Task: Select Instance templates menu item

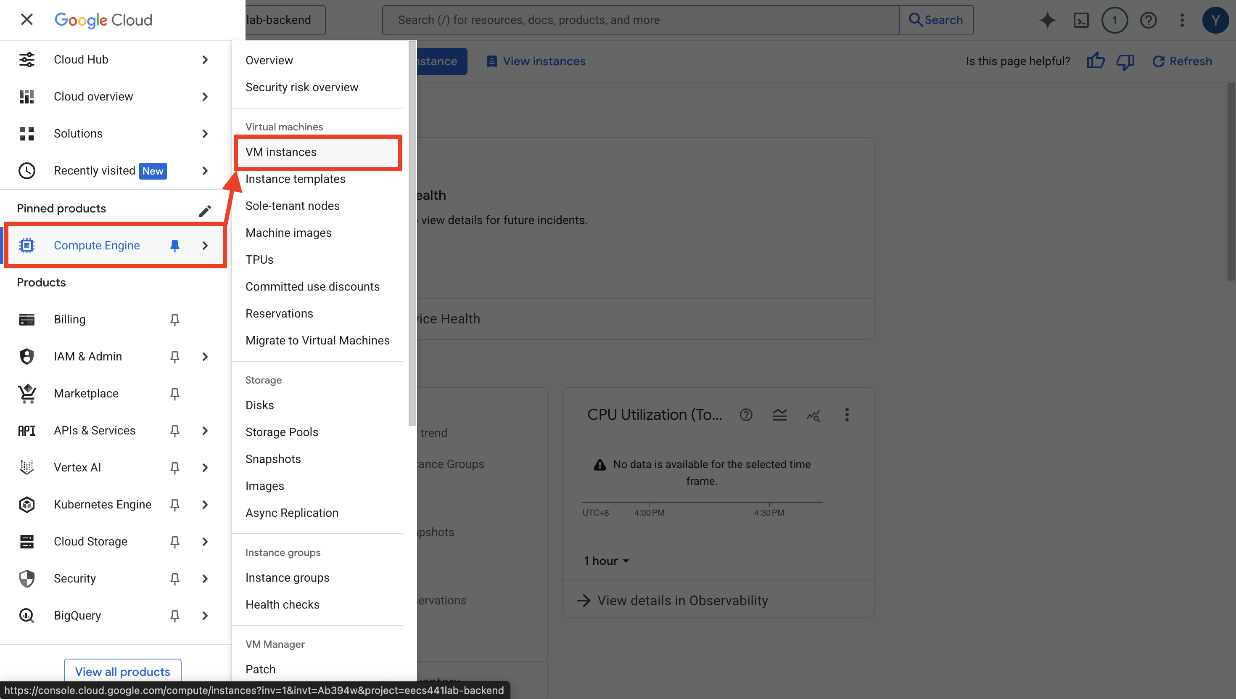Action: [295, 179]
